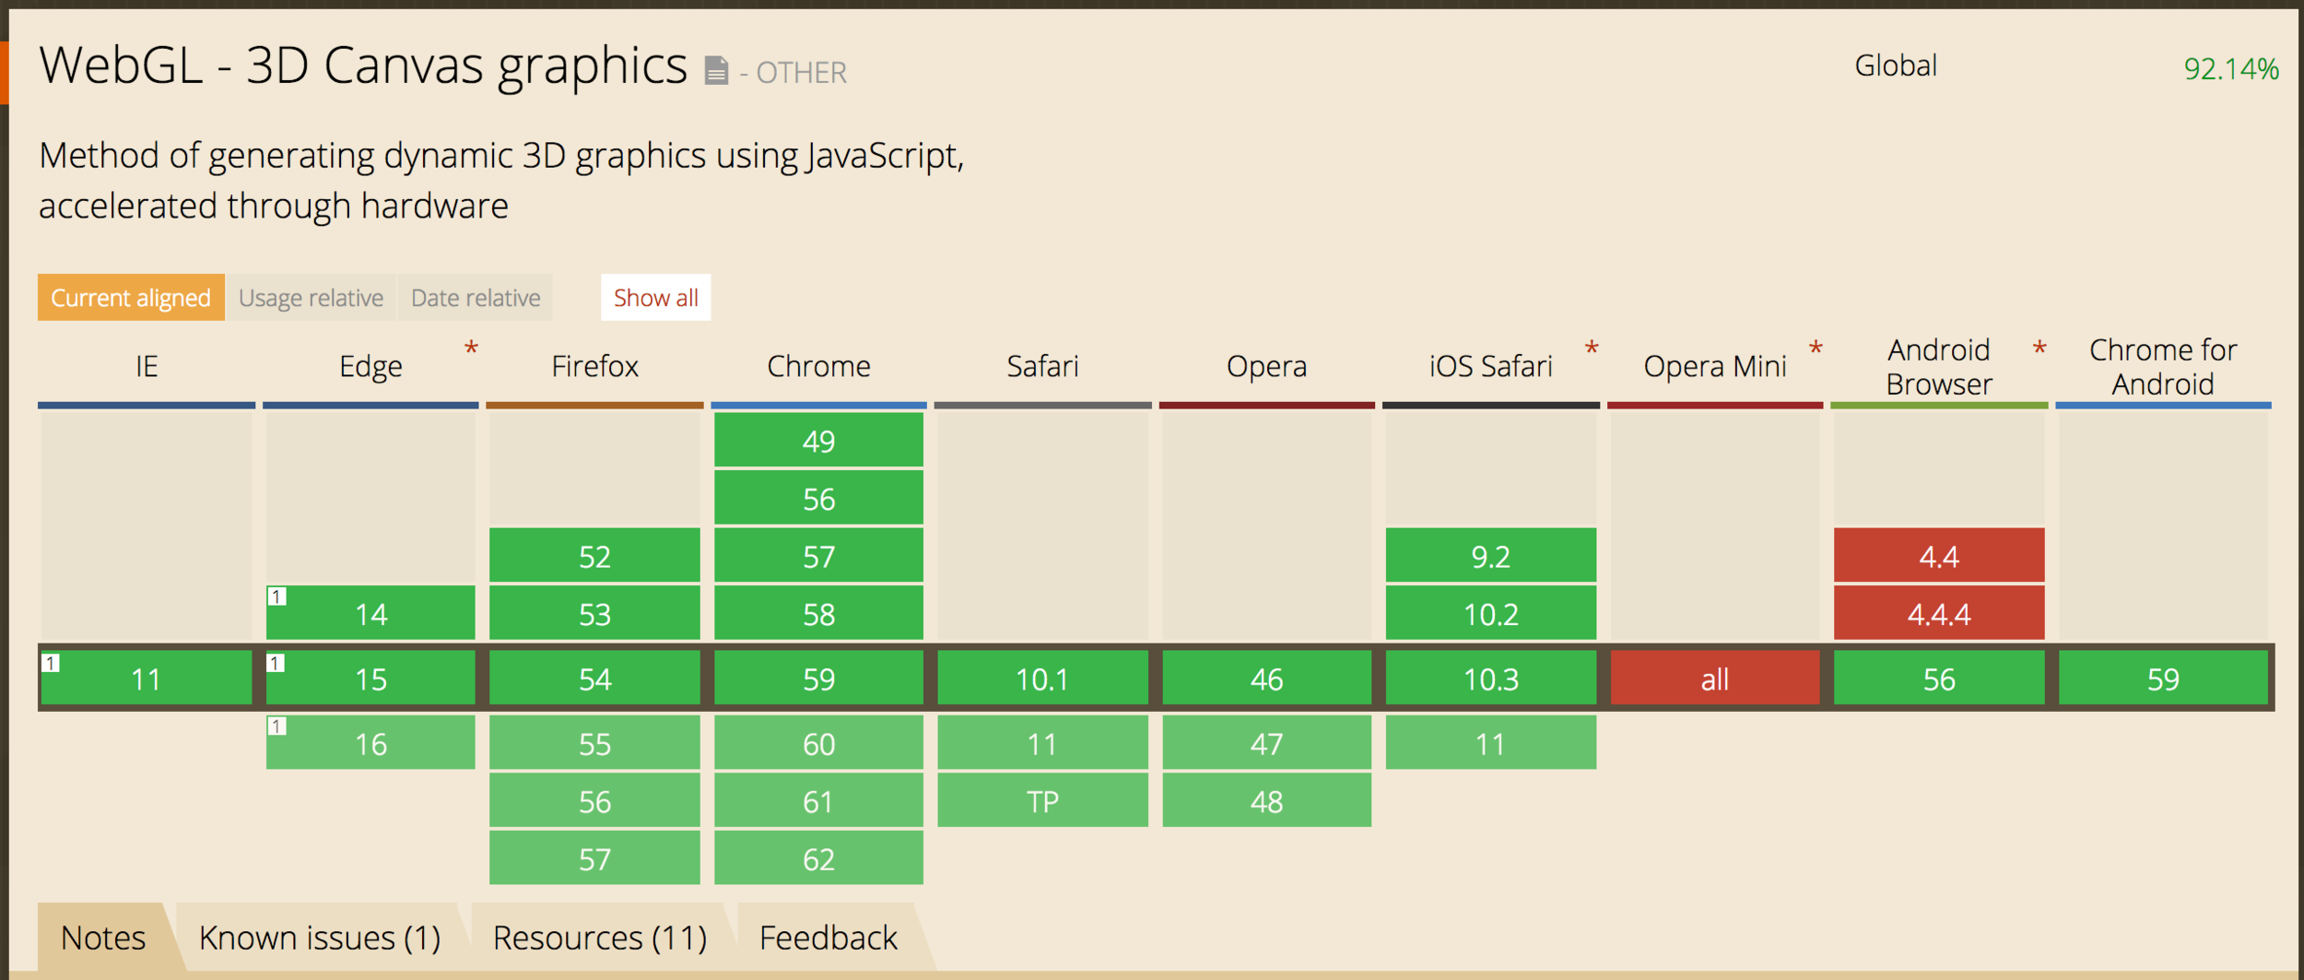Click the WebGL - 3D Canvas graphics title
The width and height of the screenshot is (2304, 980).
[x=363, y=65]
